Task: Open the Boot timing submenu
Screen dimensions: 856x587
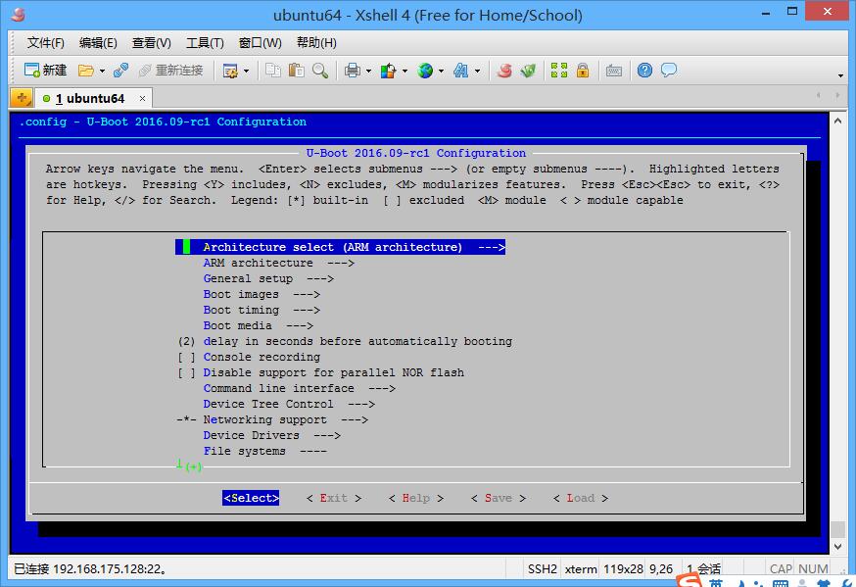Action: point(262,310)
